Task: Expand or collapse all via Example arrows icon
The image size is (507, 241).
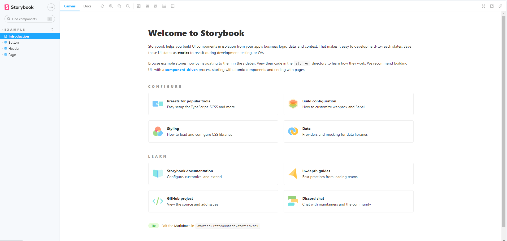Action: (x=52, y=29)
